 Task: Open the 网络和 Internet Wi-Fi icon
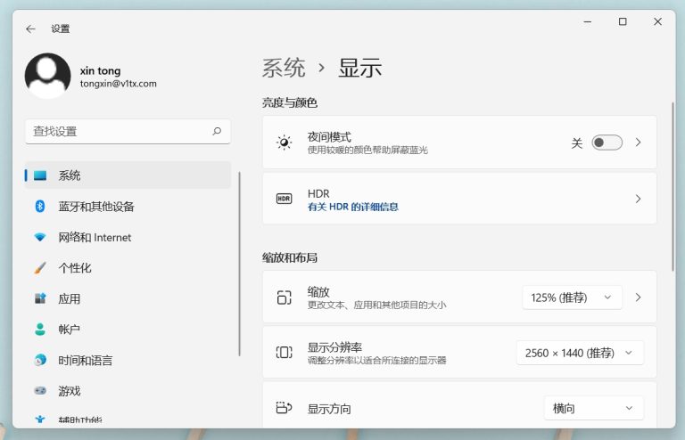click(x=40, y=238)
